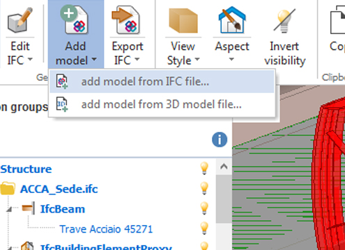The image size is (345, 250).
Task: Click the Copy clipboard icon
Action: (337, 20)
